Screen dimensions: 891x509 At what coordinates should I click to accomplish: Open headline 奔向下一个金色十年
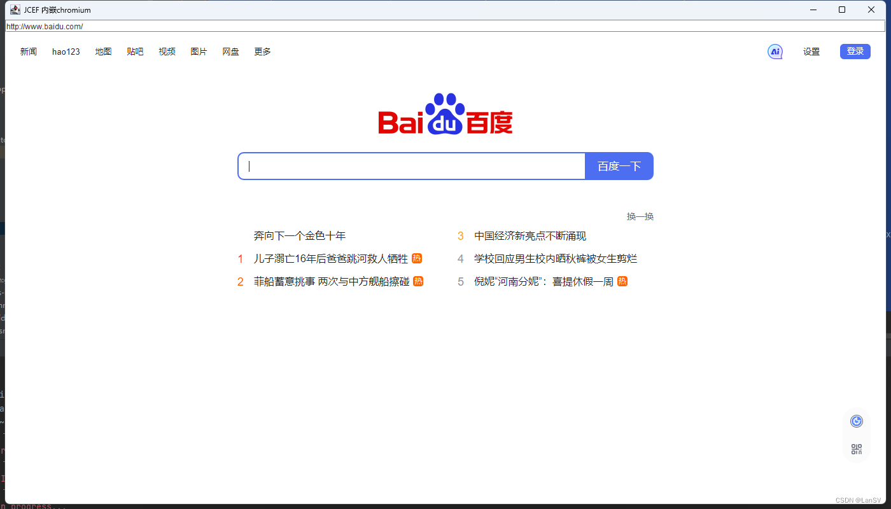pyautogui.click(x=300, y=236)
